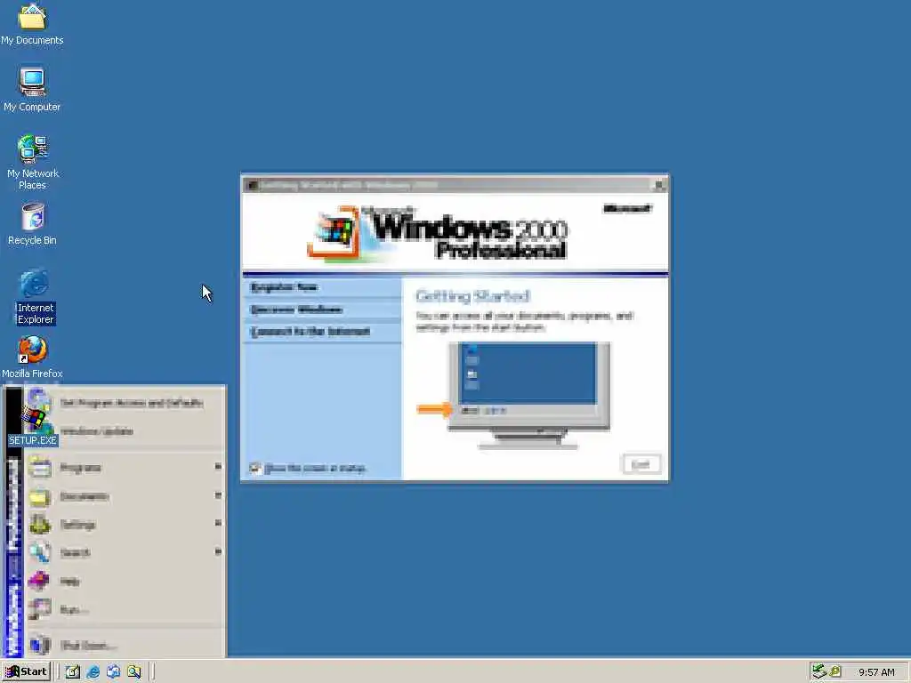This screenshot has height=683, width=911.
Task: Select the Recycle Bin icon
Action: tap(32, 223)
